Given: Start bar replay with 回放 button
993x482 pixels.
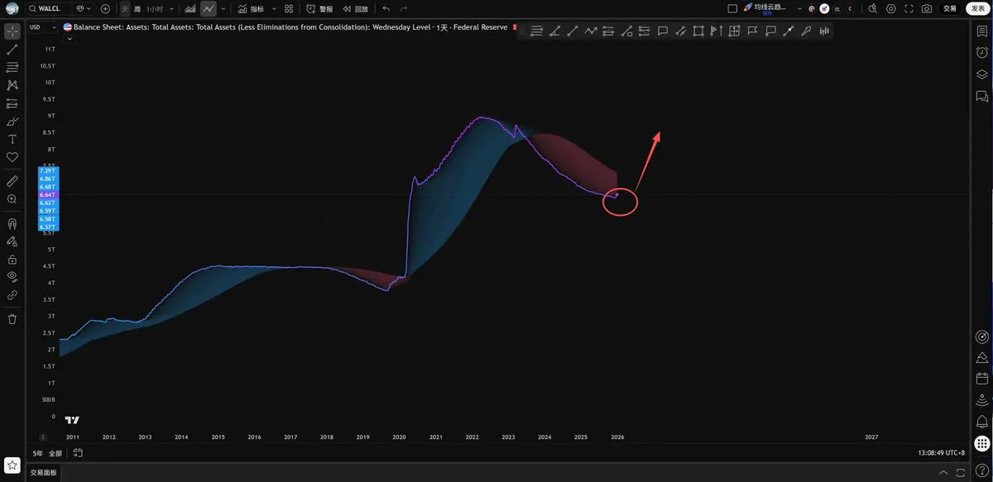Looking at the screenshot, I should point(356,8).
